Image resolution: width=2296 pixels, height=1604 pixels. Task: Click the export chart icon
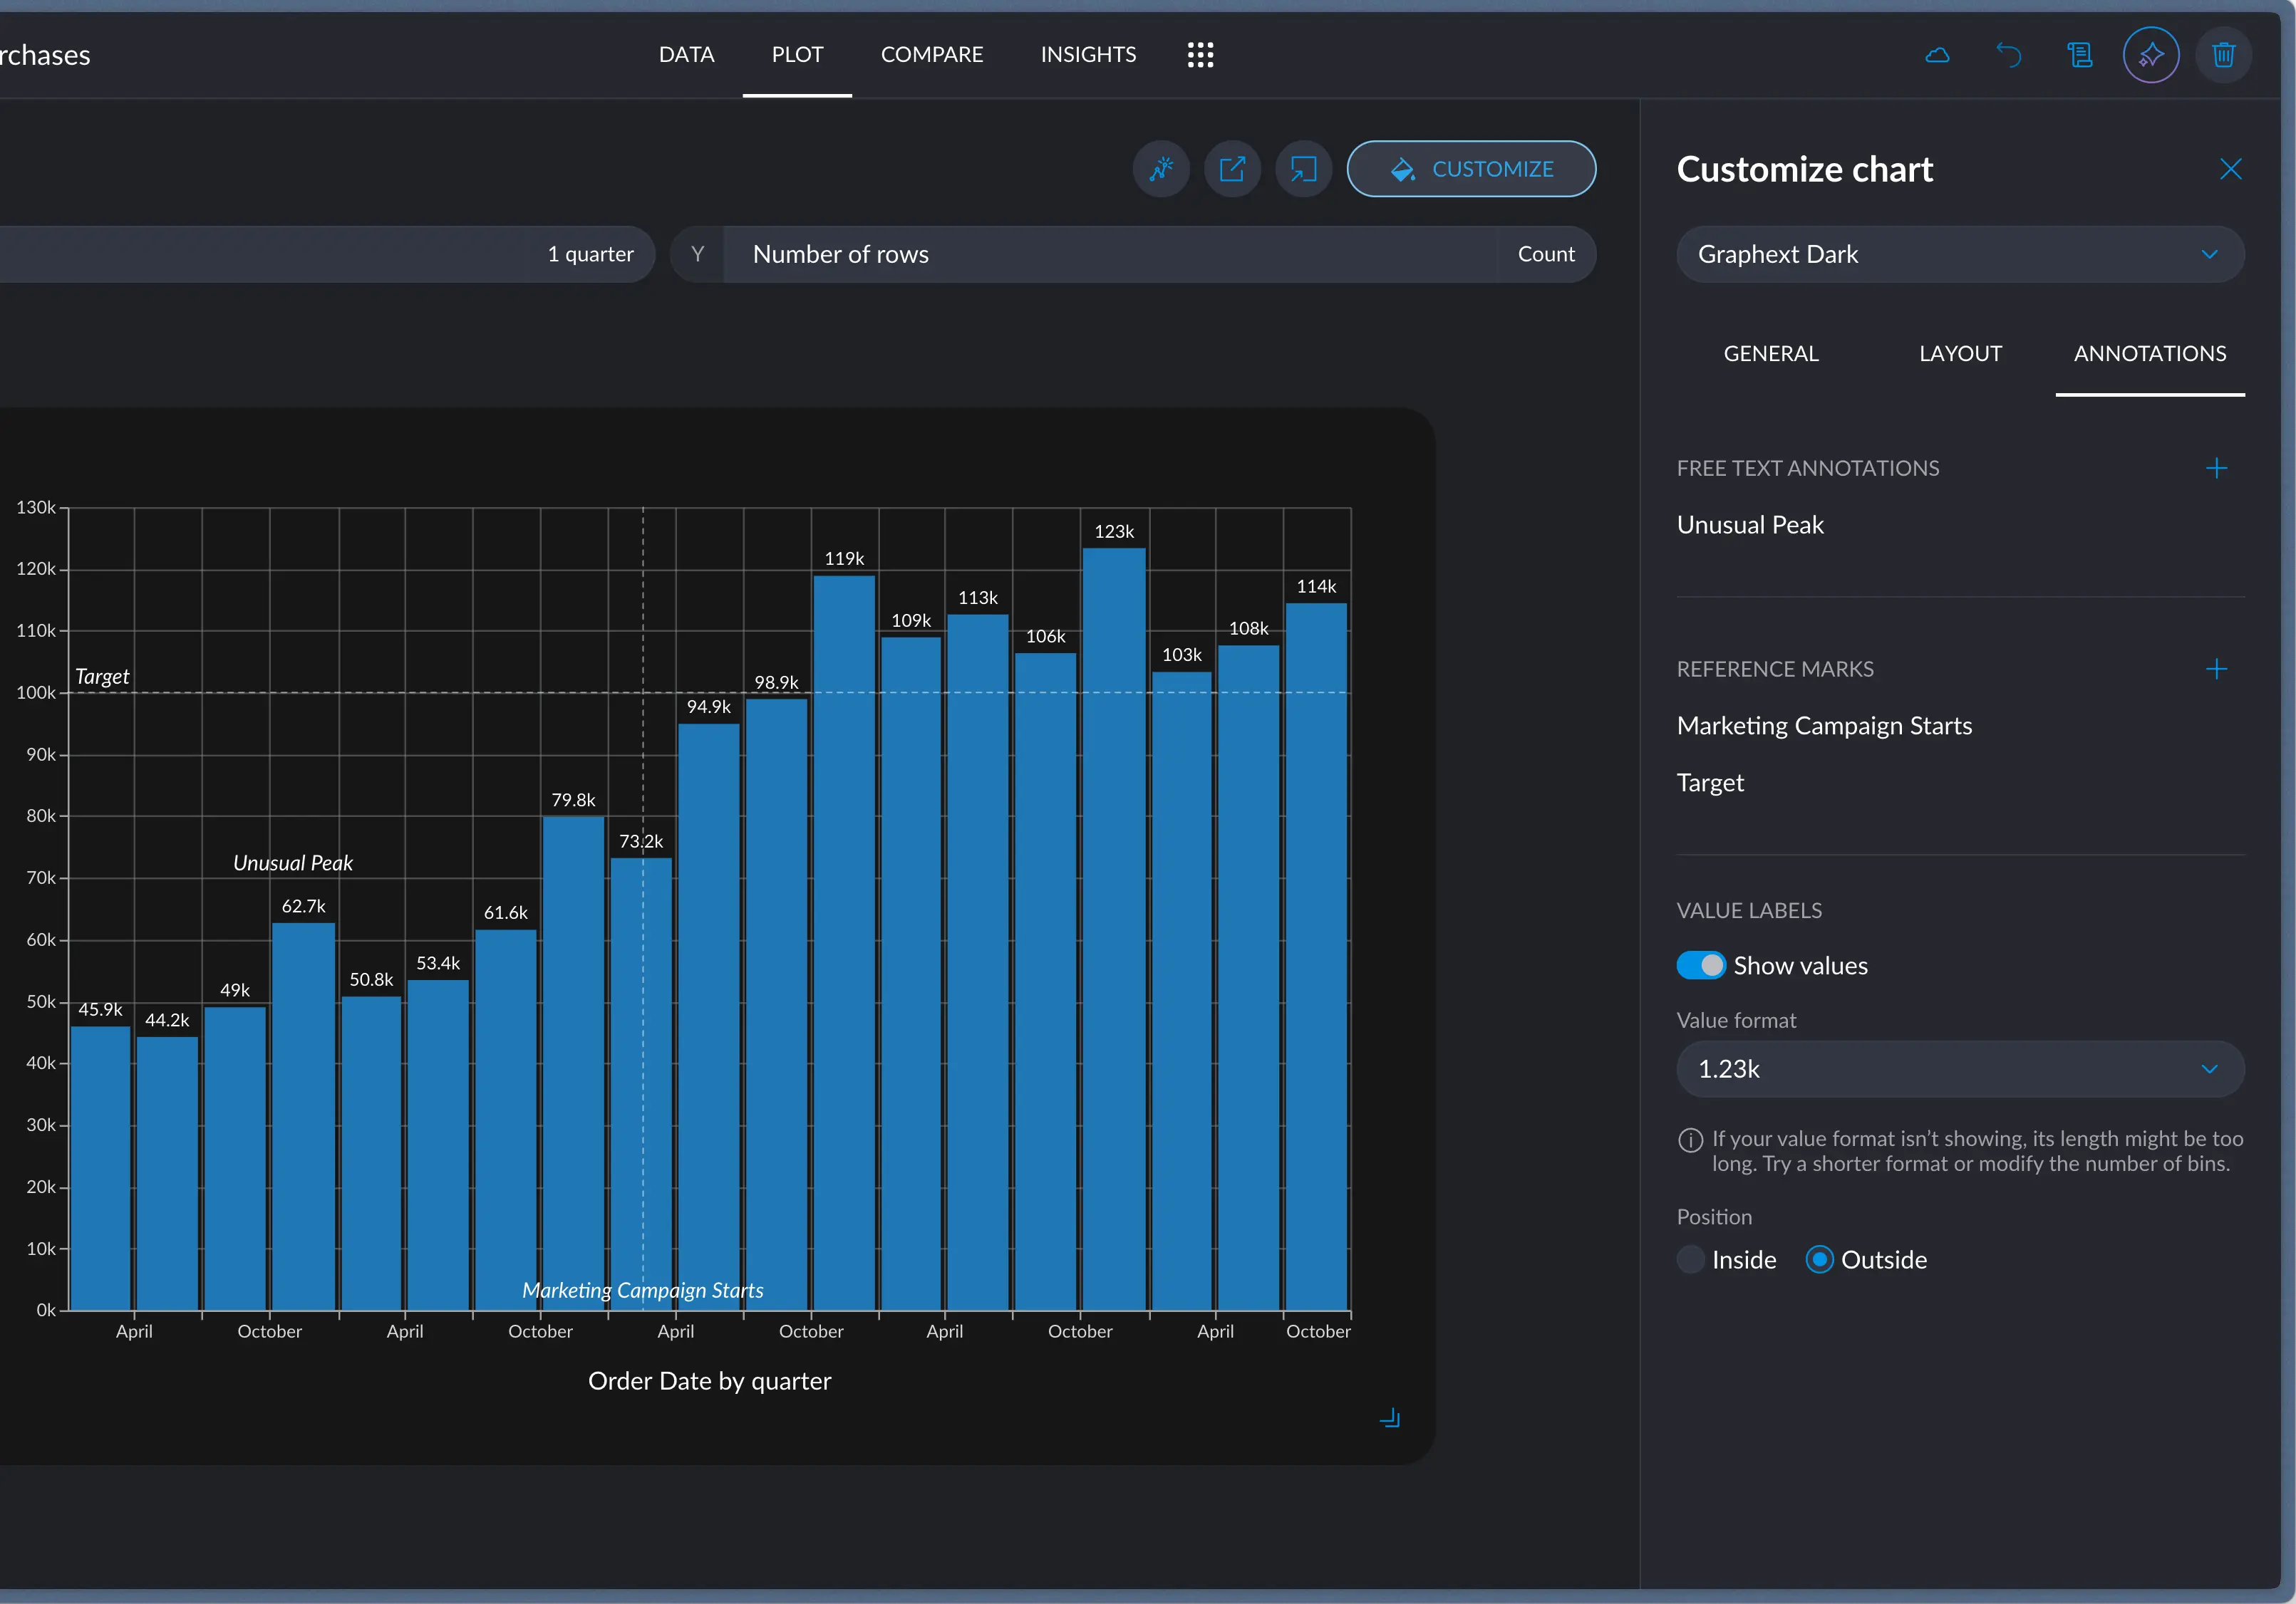coord(1232,169)
